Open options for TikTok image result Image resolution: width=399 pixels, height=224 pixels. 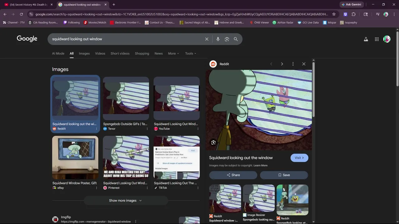pos(198,188)
